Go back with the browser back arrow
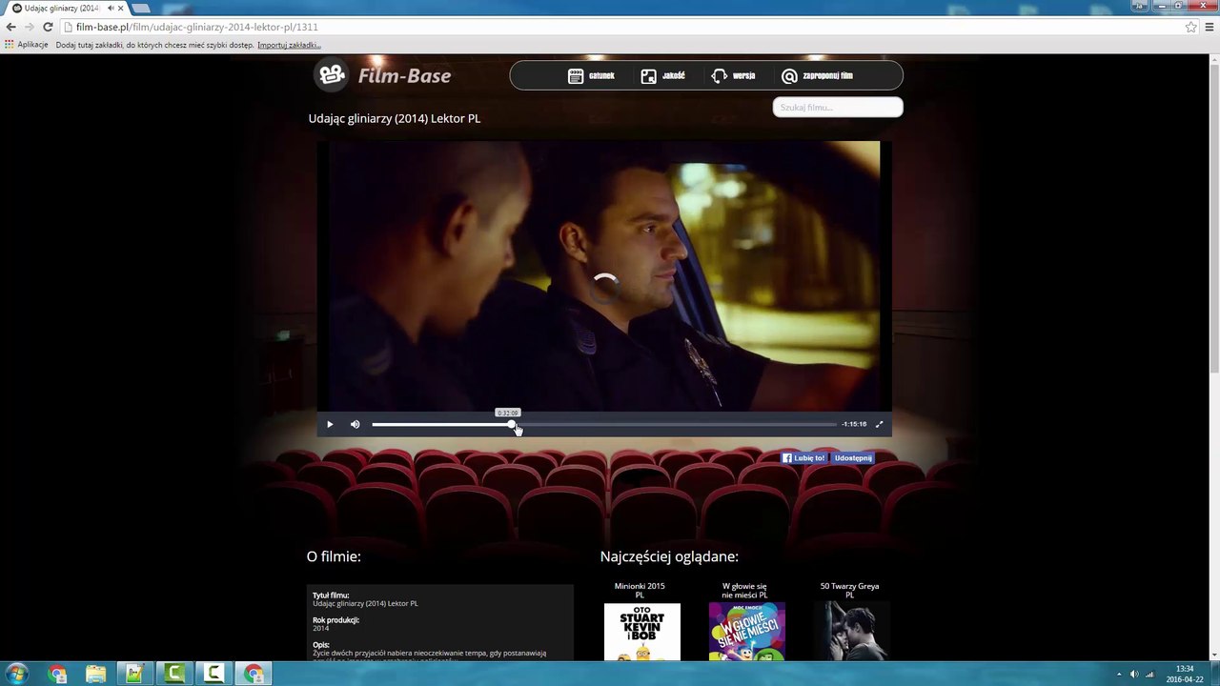 [10, 27]
